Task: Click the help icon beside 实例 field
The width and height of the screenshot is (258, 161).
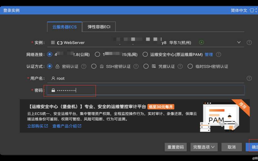Action: click(x=249, y=43)
